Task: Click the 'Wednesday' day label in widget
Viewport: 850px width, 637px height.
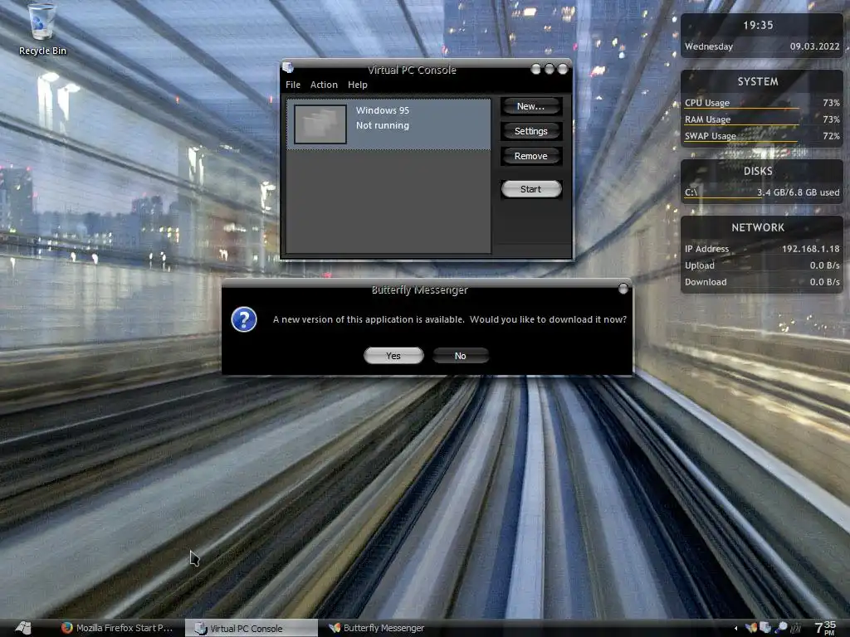Action: [709, 46]
